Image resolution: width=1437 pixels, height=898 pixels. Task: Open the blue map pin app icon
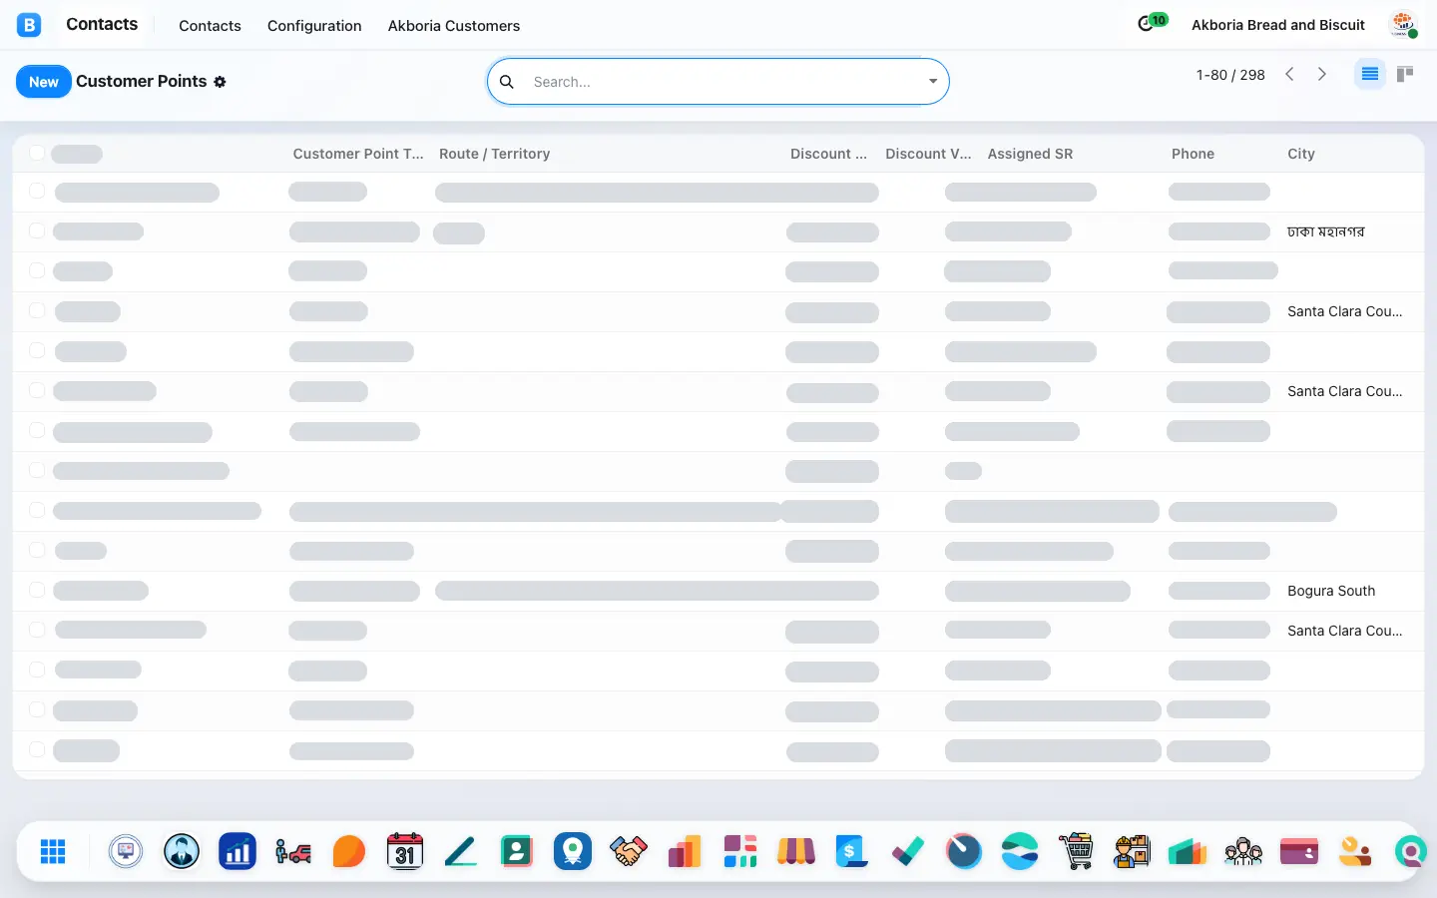tap(573, 851)
